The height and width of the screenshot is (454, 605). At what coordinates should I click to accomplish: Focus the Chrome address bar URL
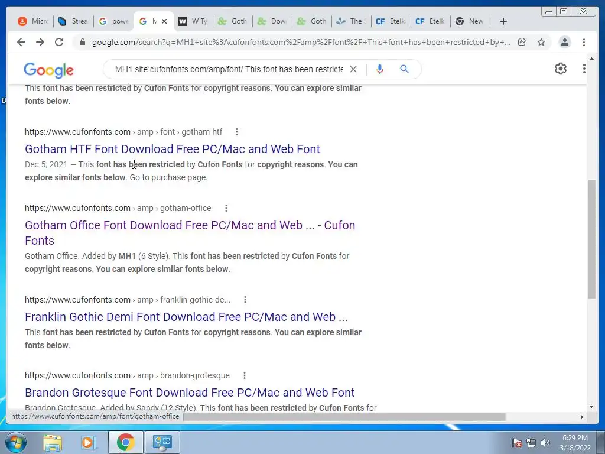(301, 42)
